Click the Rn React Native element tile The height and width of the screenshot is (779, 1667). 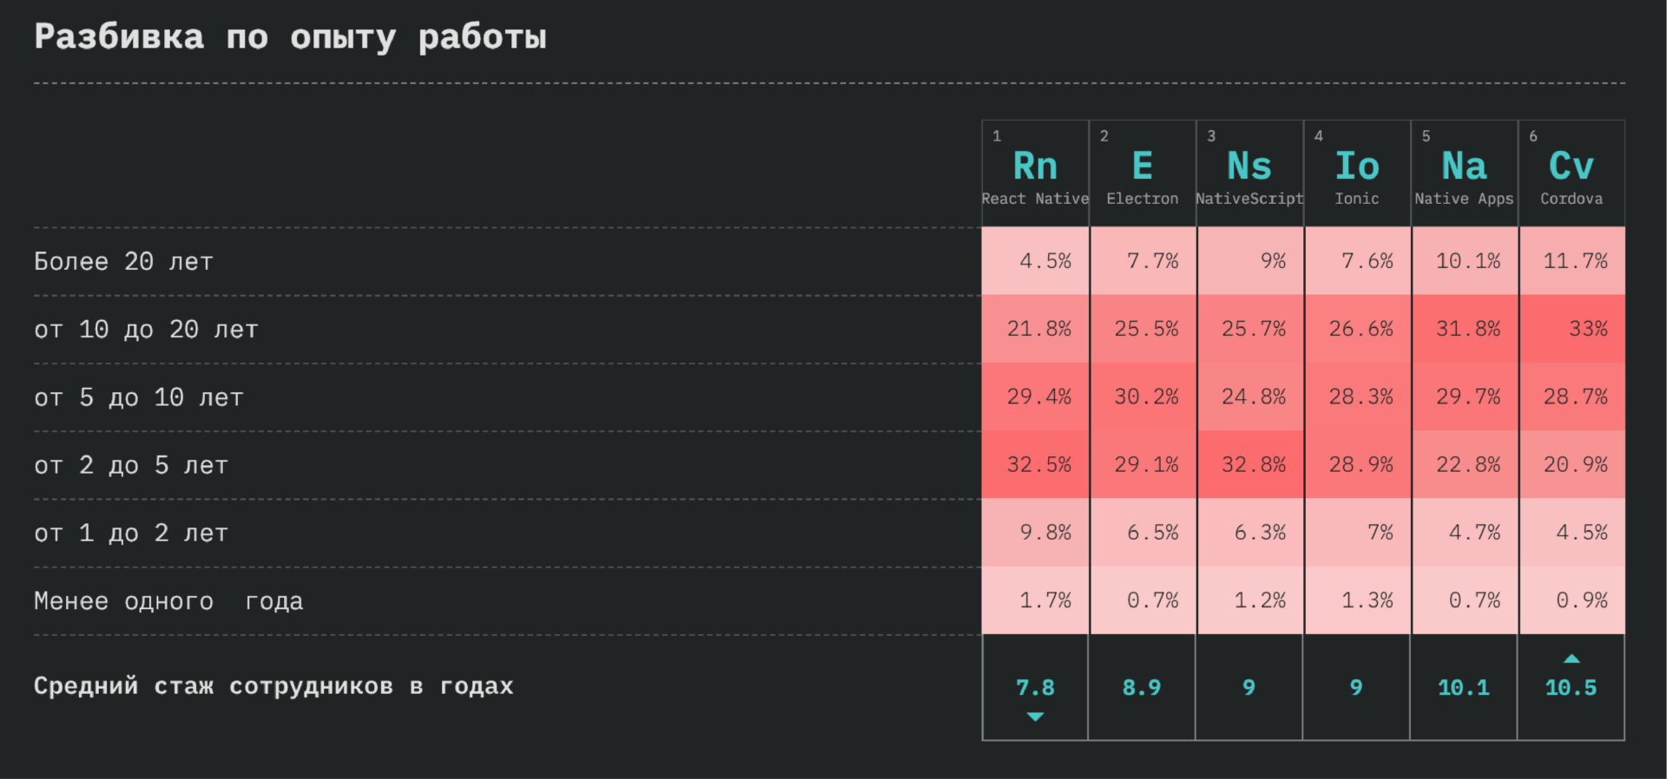click(1035, 173)
